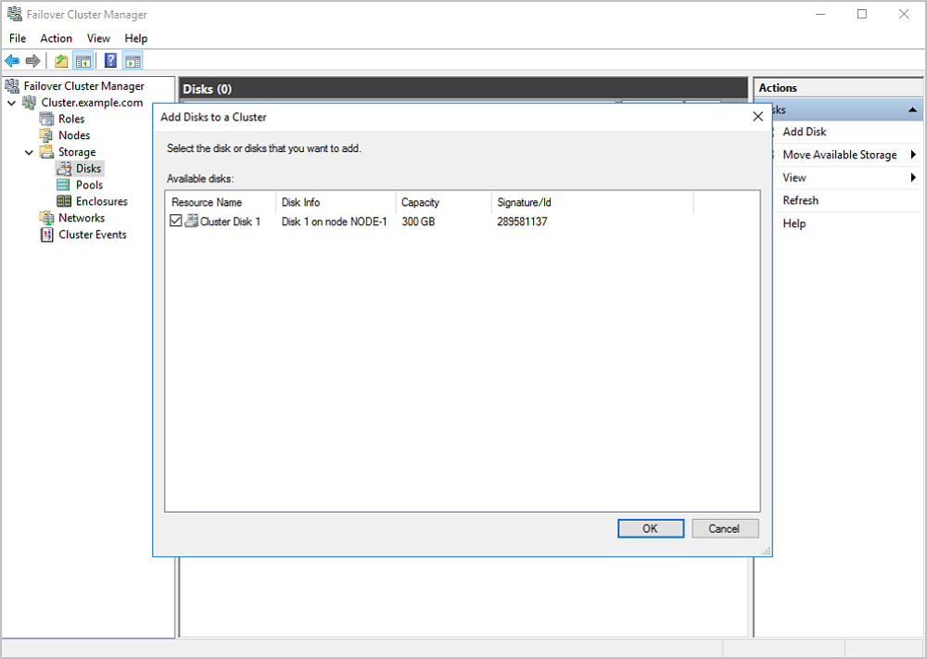Collapse the Disks section in Actions pane
The image size is (927, 659).
click(913, 110)
